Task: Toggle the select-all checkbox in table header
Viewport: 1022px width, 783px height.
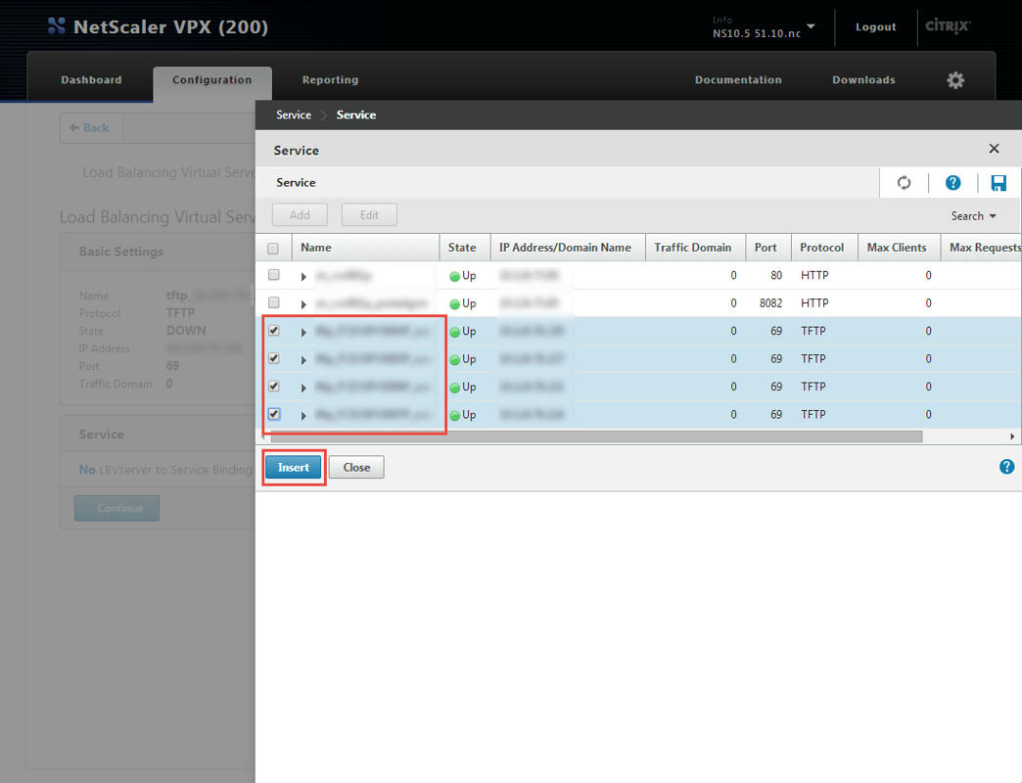Action: click(273, 249)
